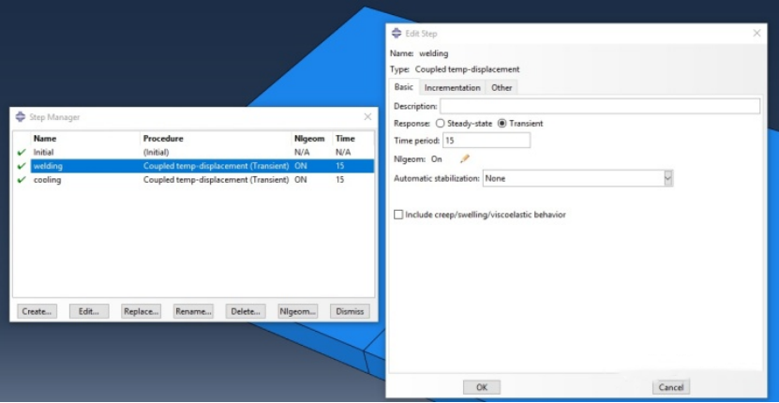This screenshot has width=779, height=403.
Task: Enable Include creep/swelling/viscoelastic behavior checkbox
Action: [x=398, y=215]
